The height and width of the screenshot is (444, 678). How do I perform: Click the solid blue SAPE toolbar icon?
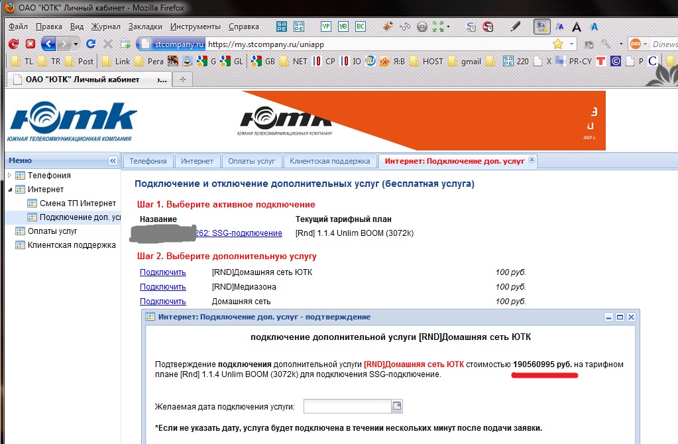click(x=282, y=27)
